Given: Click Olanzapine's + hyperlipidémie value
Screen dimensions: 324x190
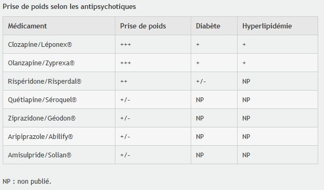Looking at the screenshot, I should click(x=244, y=63).
